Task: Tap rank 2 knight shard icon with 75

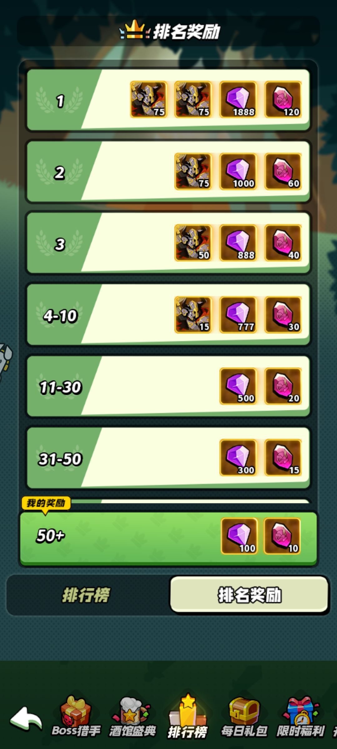Action: [193, 171]
